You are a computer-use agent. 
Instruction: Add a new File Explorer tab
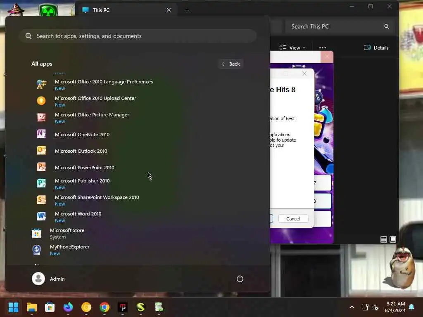[187, 10]
